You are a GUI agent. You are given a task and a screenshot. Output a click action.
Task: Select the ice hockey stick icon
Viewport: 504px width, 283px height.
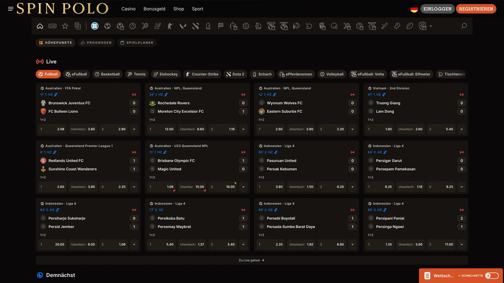[158, 26]
